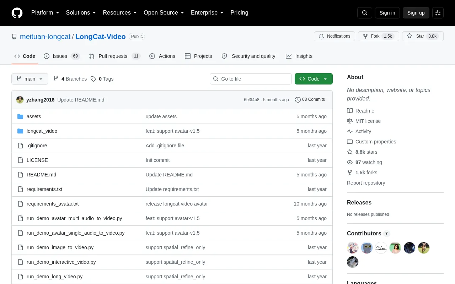The image size is (455, 284).
Task: Open appearance settings icon beside Sign up
Action: coord(438,13)
